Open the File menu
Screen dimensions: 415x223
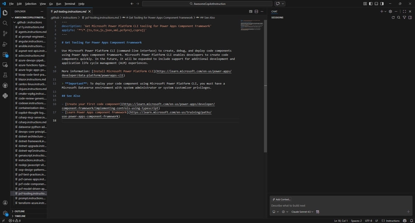(11, 4)
